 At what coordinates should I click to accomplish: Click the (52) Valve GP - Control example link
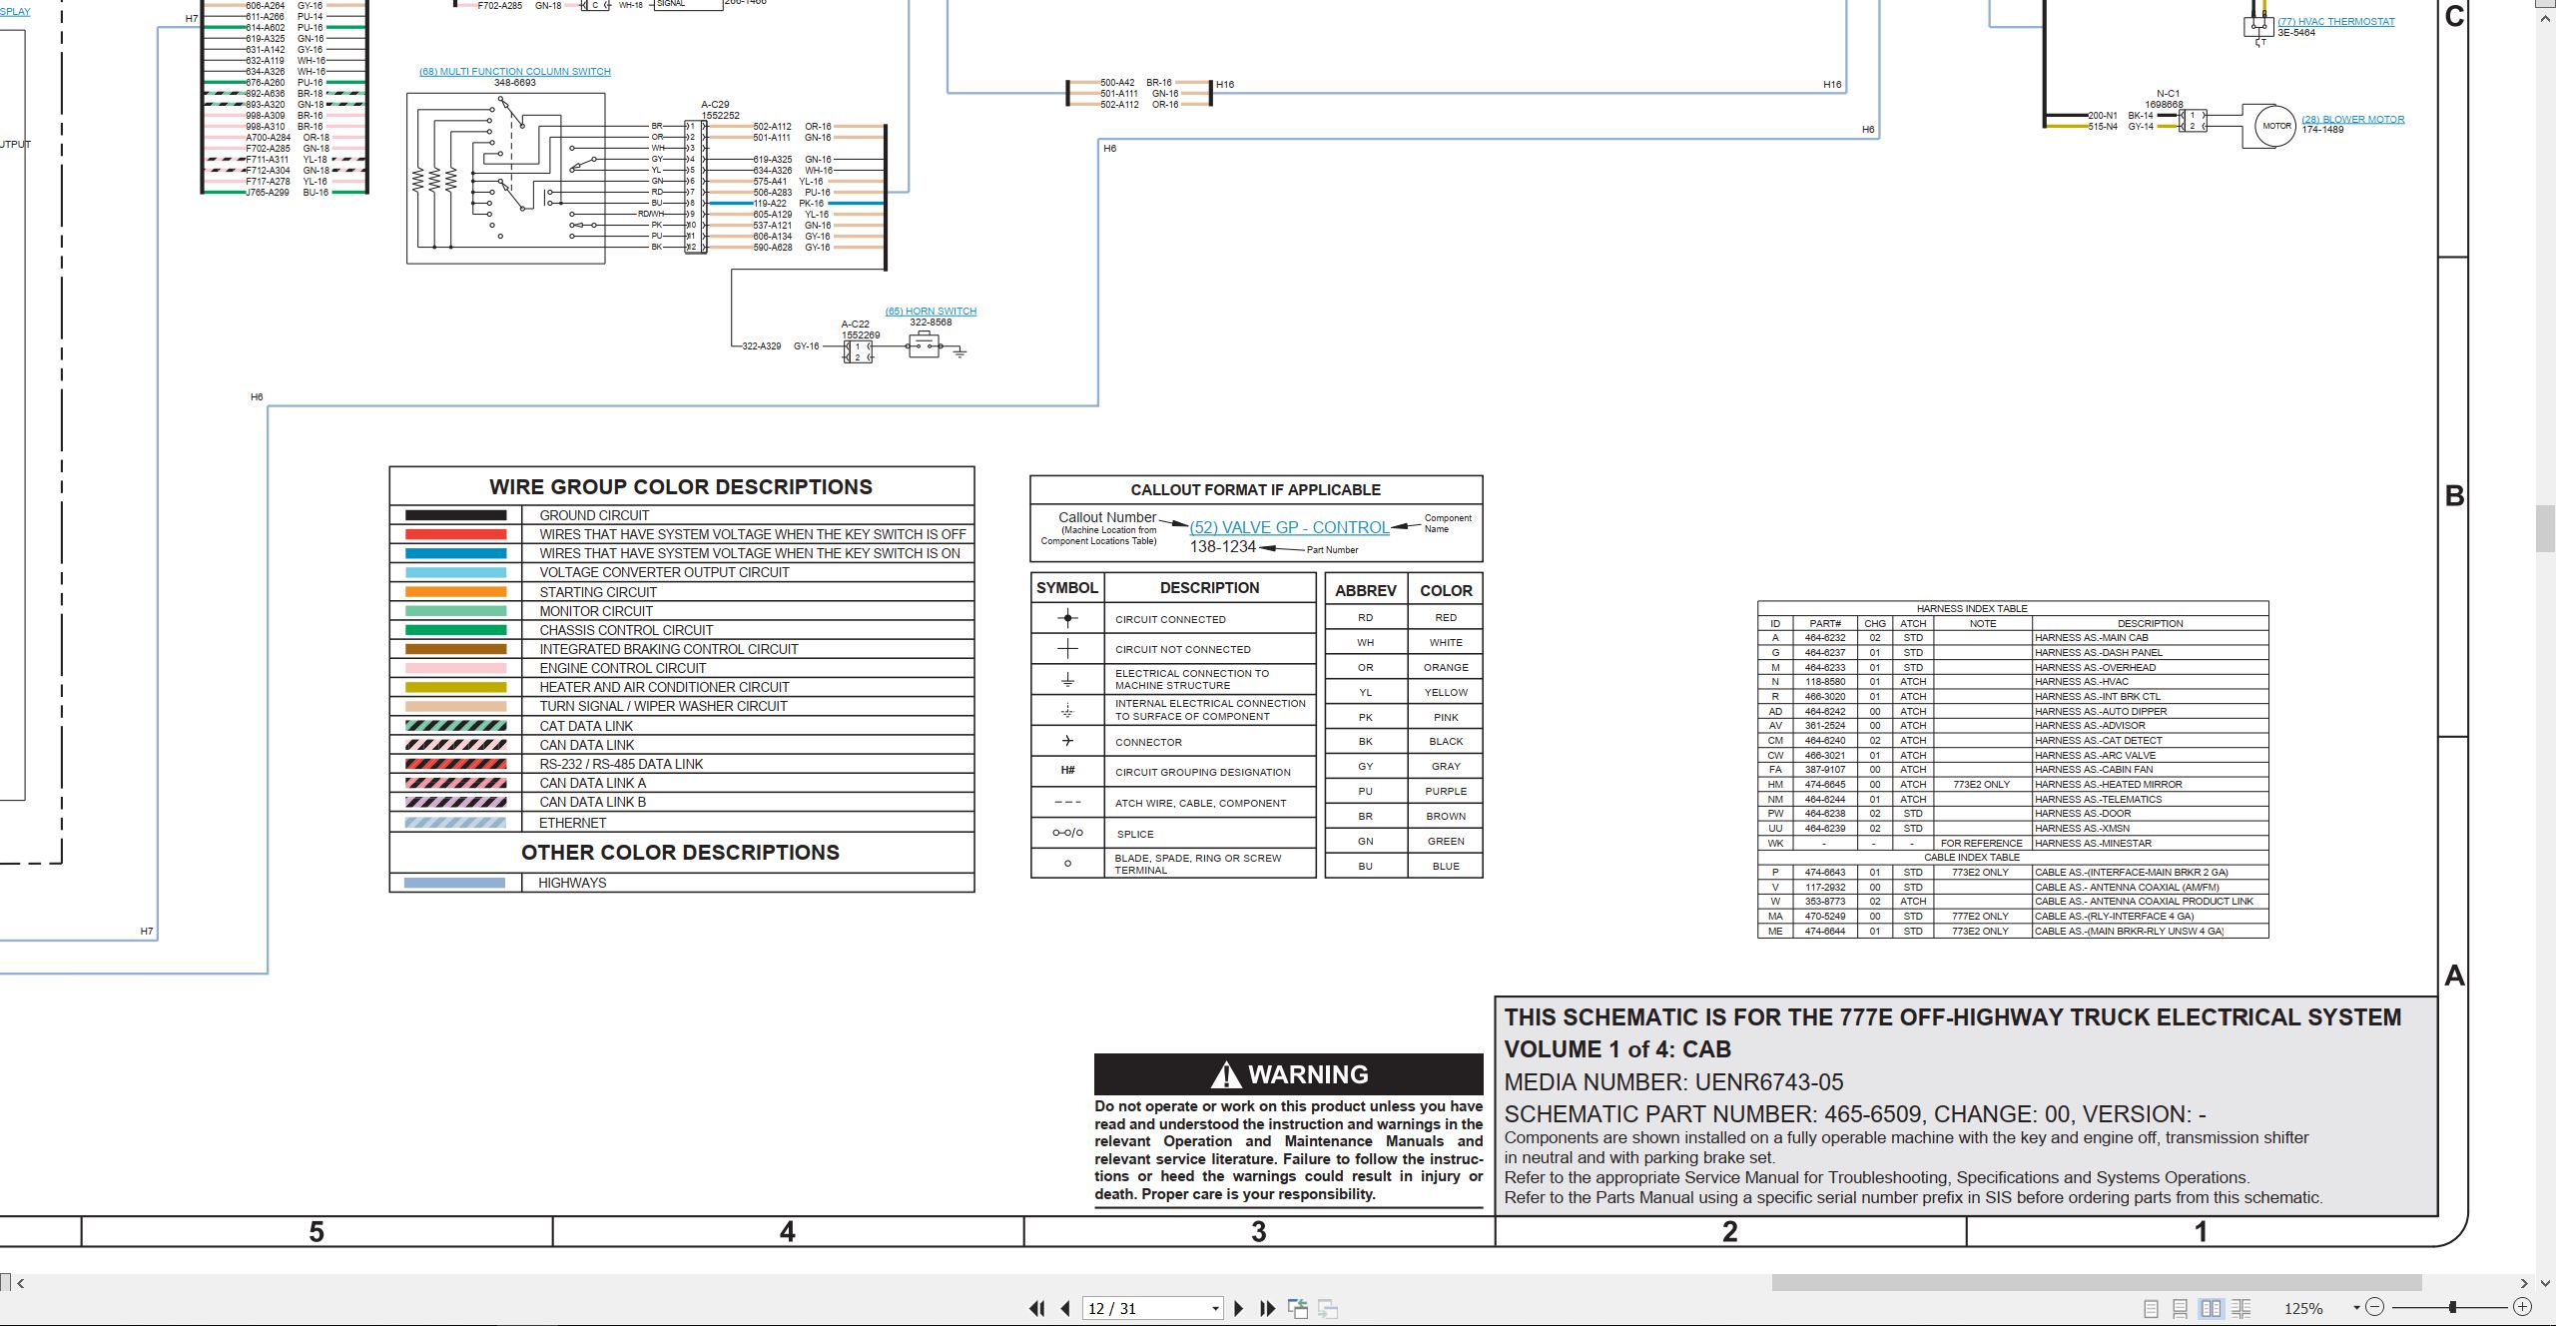pos(1289,527)
